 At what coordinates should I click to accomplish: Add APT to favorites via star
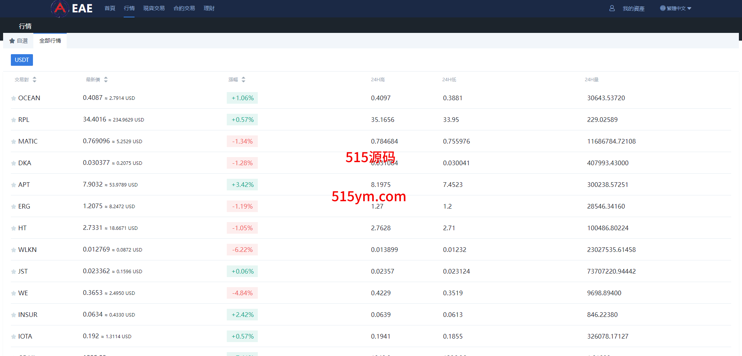tap(14, 185)
